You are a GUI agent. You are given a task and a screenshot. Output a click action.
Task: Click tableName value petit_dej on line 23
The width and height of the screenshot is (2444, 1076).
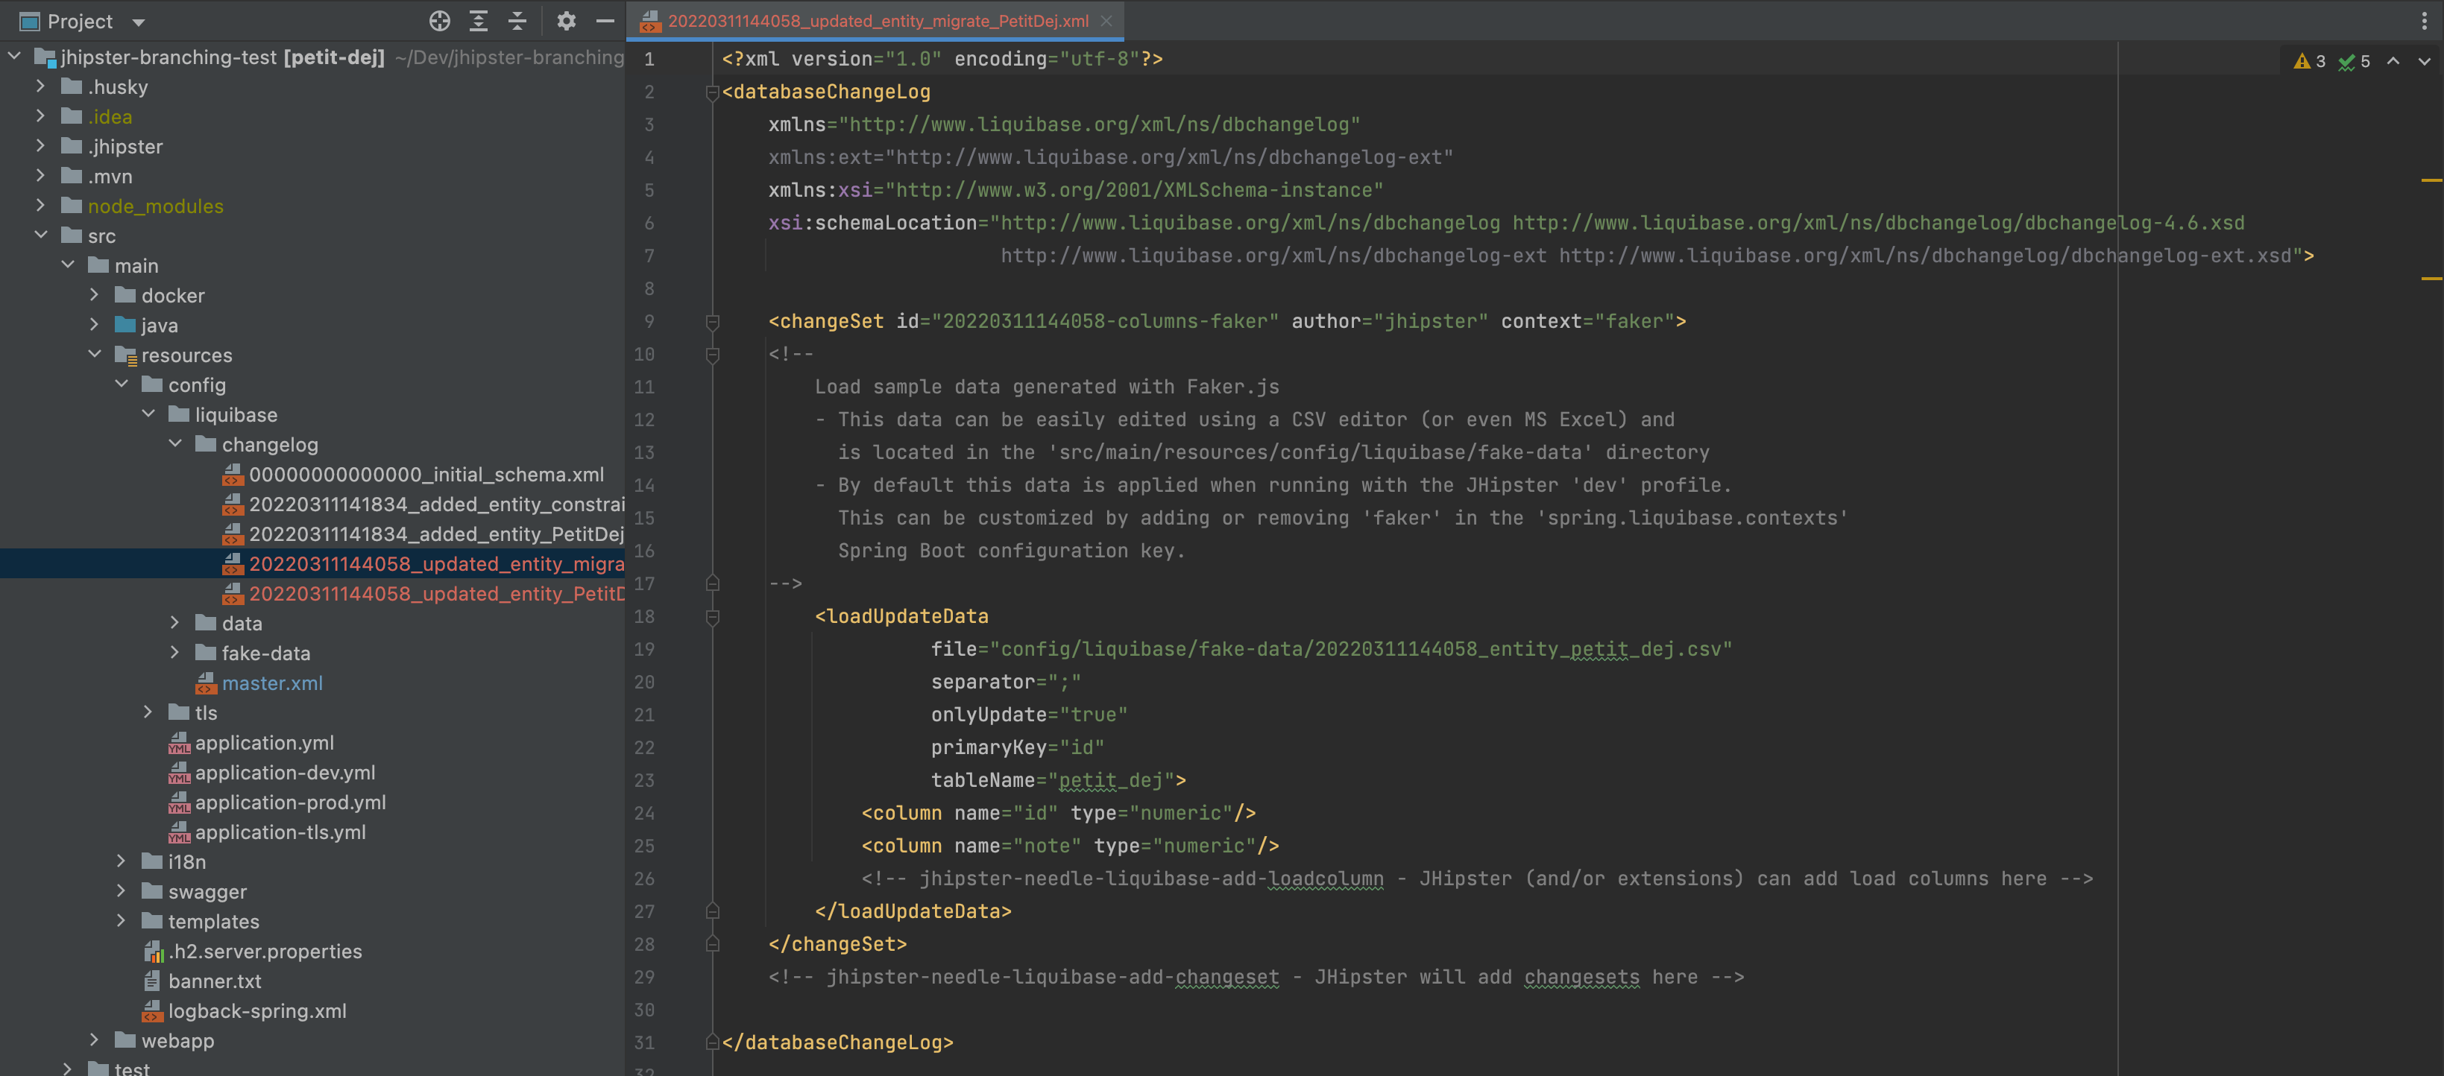tap(1111, 780)
